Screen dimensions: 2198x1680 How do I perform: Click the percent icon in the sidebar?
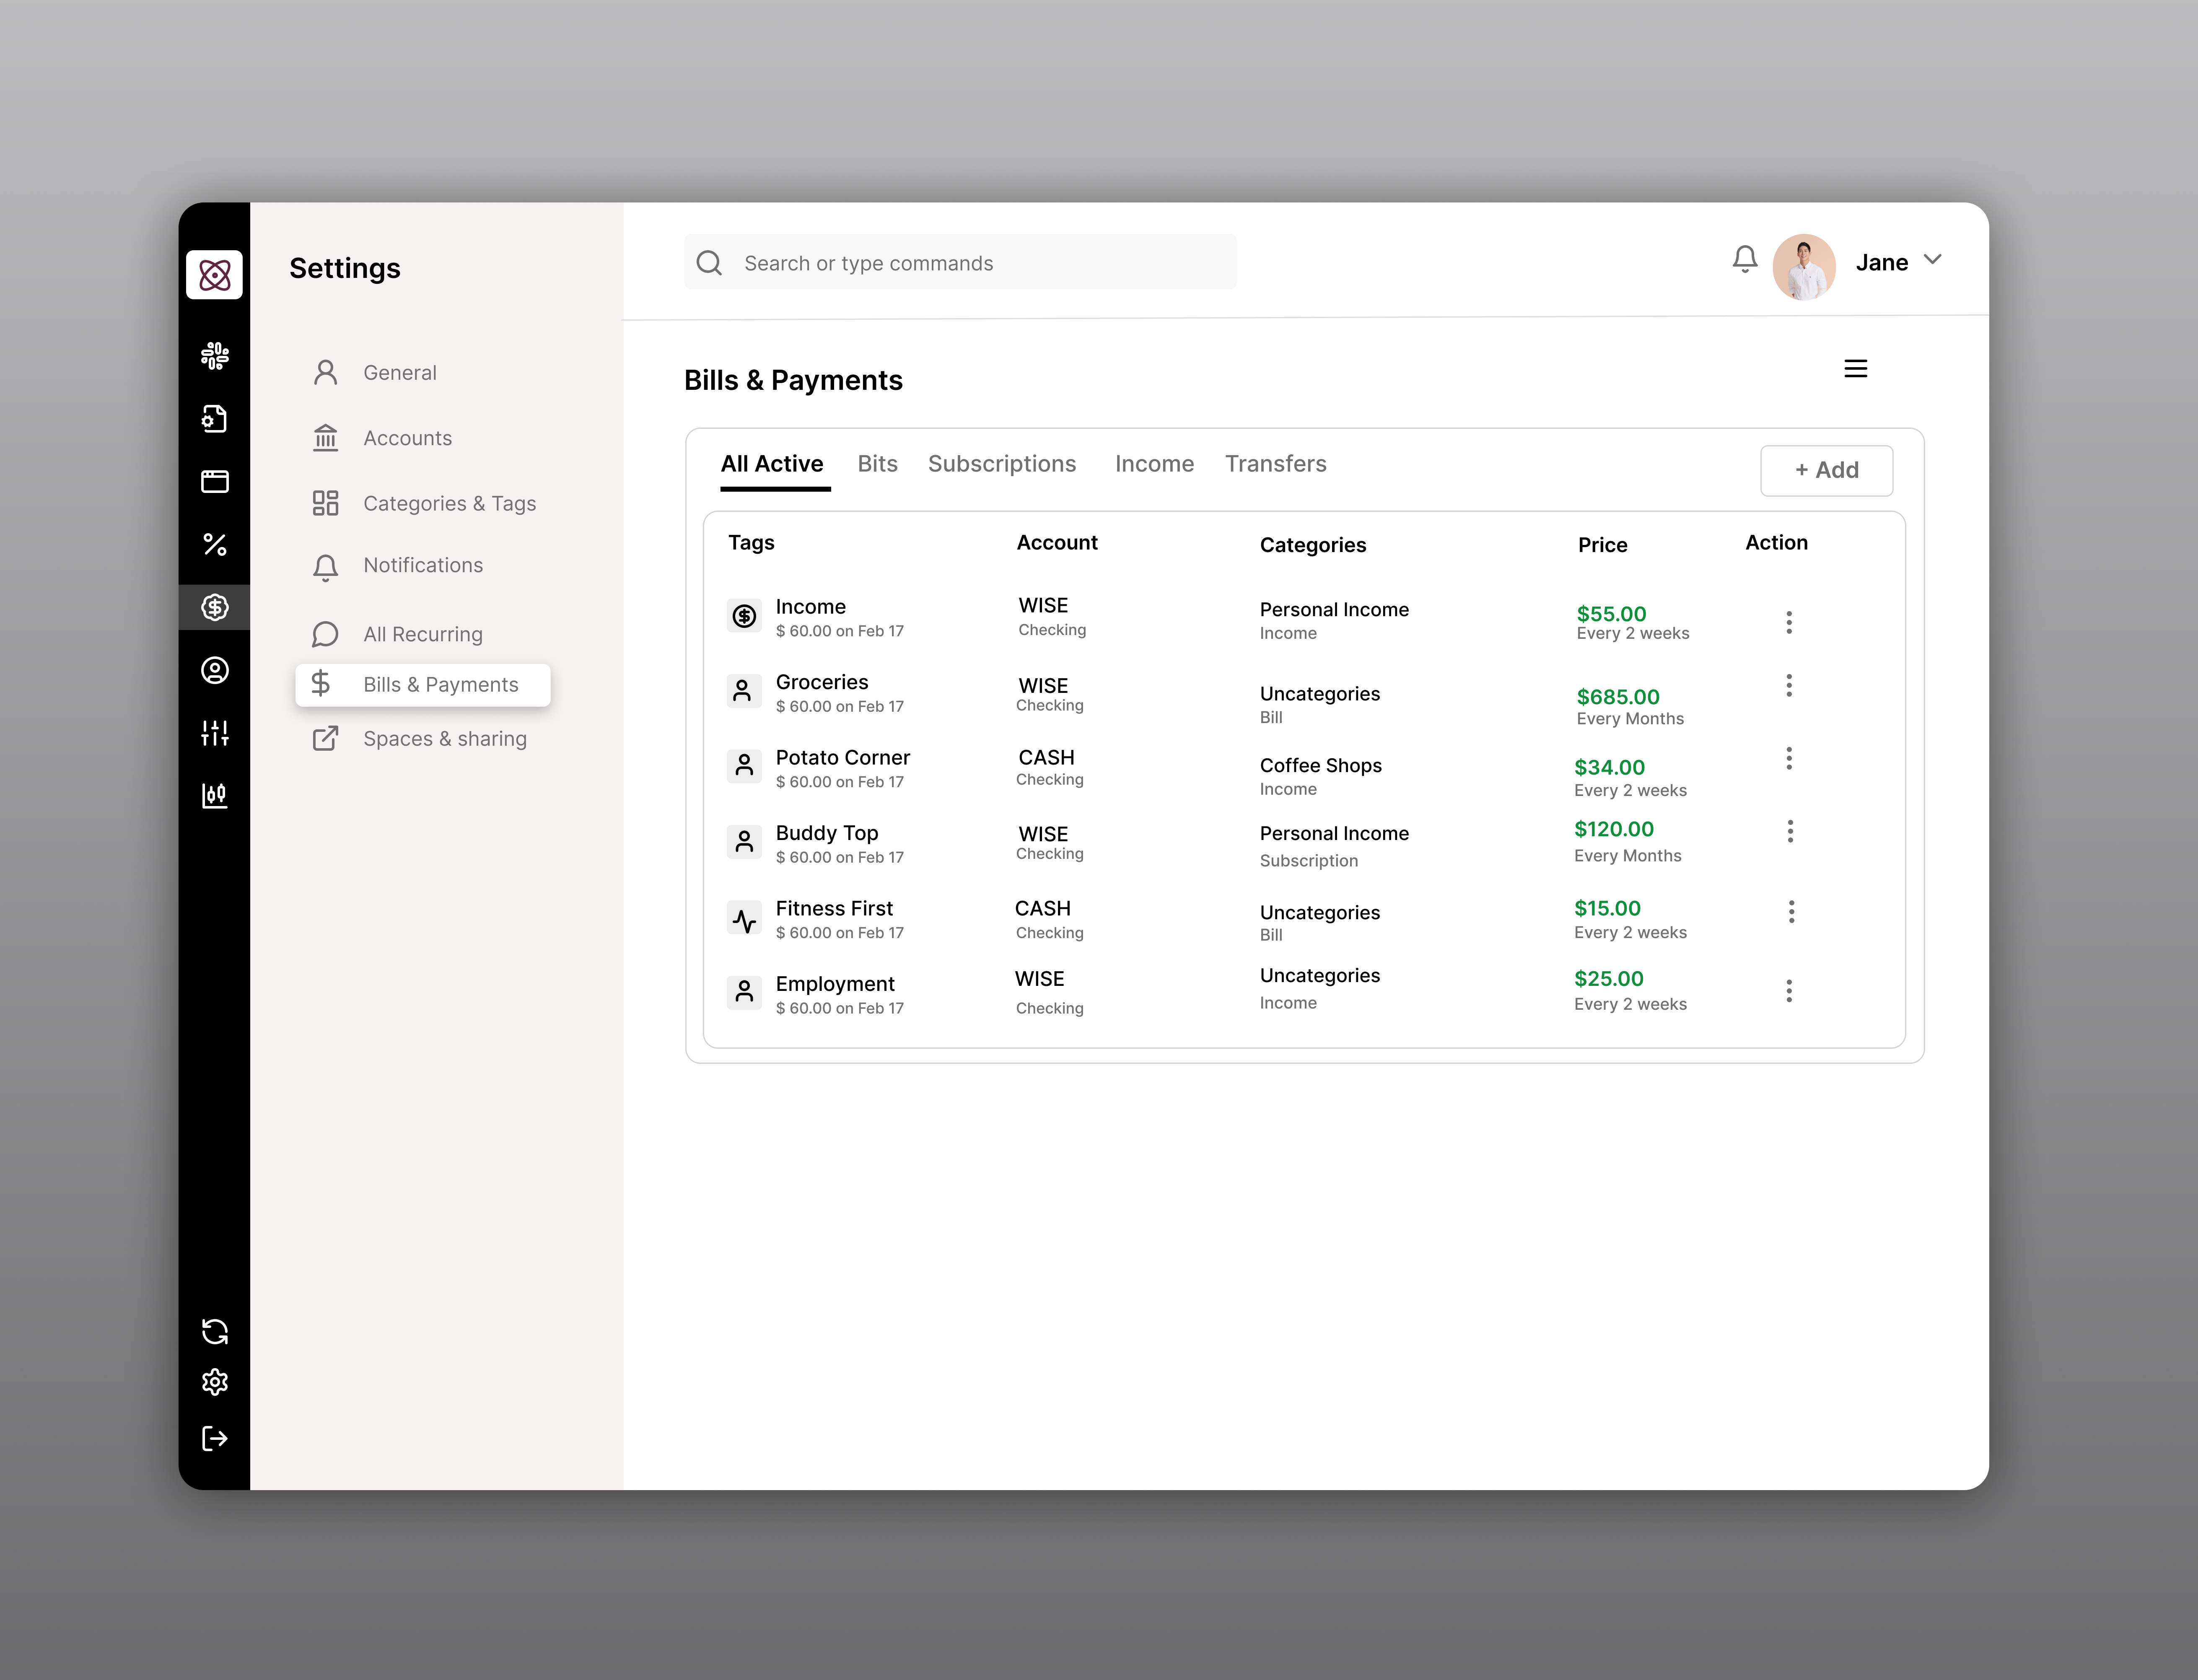pos(215,545)
